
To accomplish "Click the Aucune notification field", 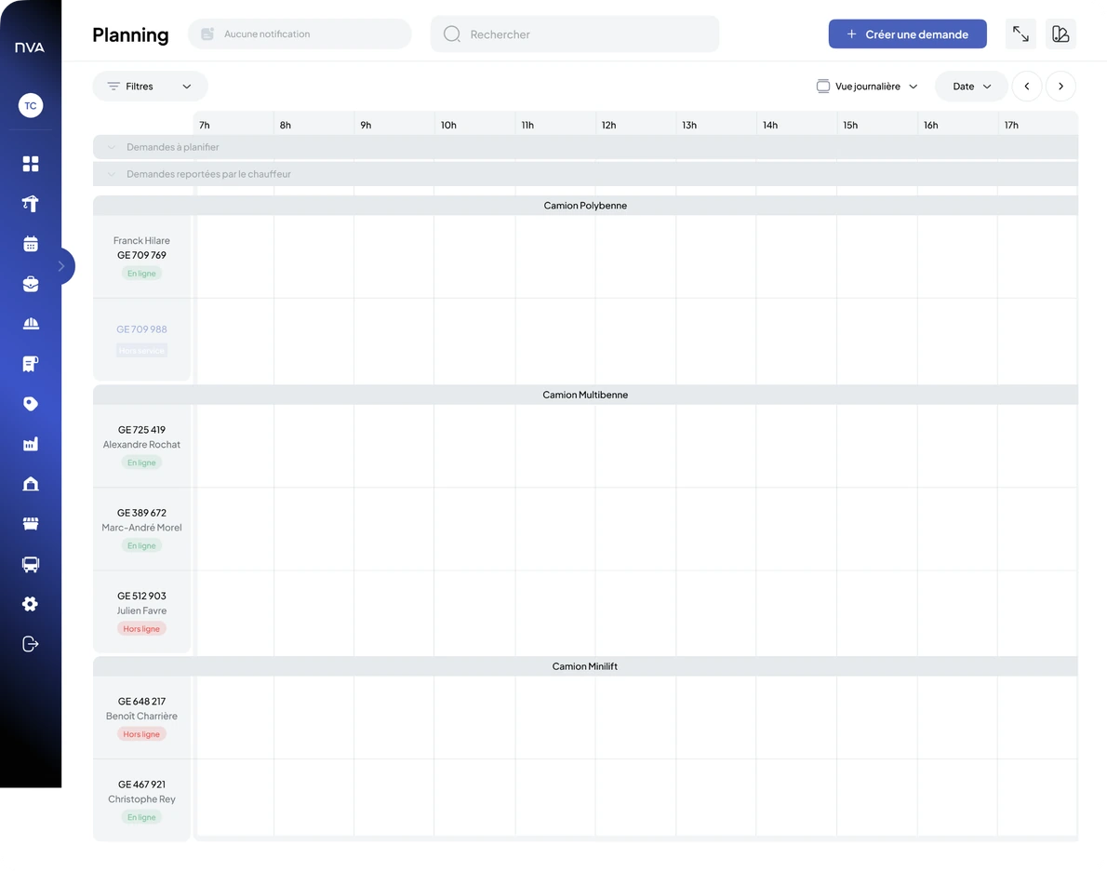I will [300, 34].
